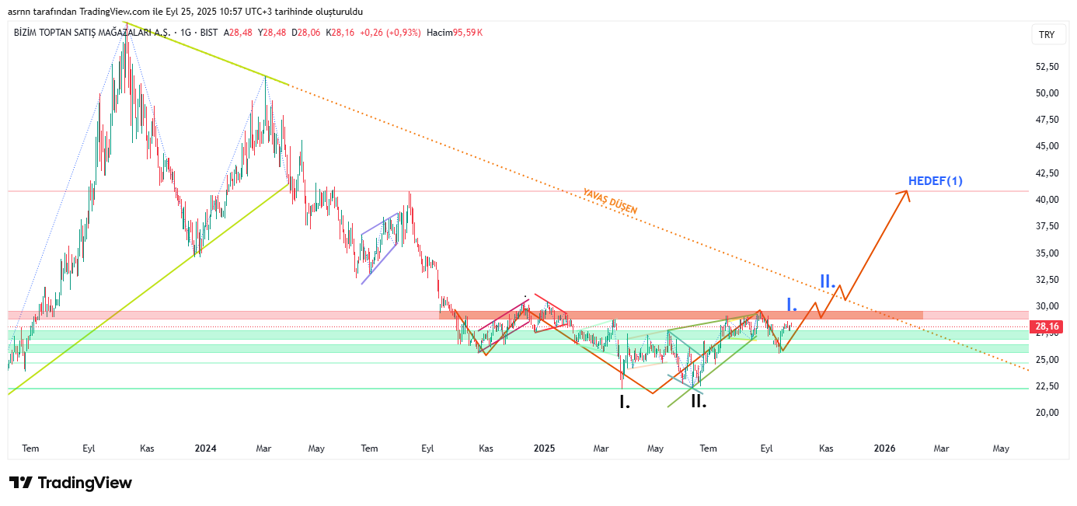Select the YAVAŞ DÜŞEN trendline label

pos(610,202)
